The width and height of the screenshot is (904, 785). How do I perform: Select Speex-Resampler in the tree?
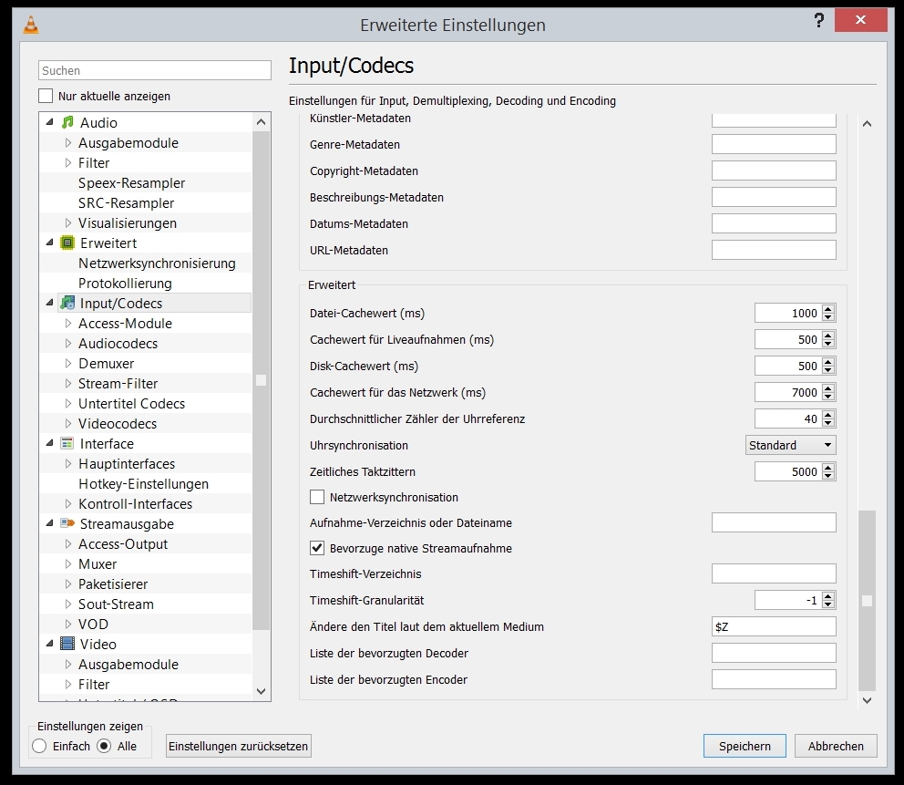131,183
